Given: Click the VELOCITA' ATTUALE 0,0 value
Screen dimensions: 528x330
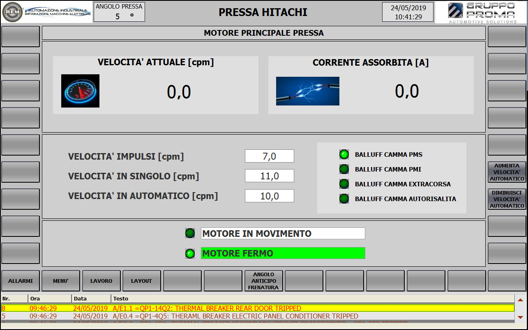Looking at the screenshot, I should coord(179,92).
